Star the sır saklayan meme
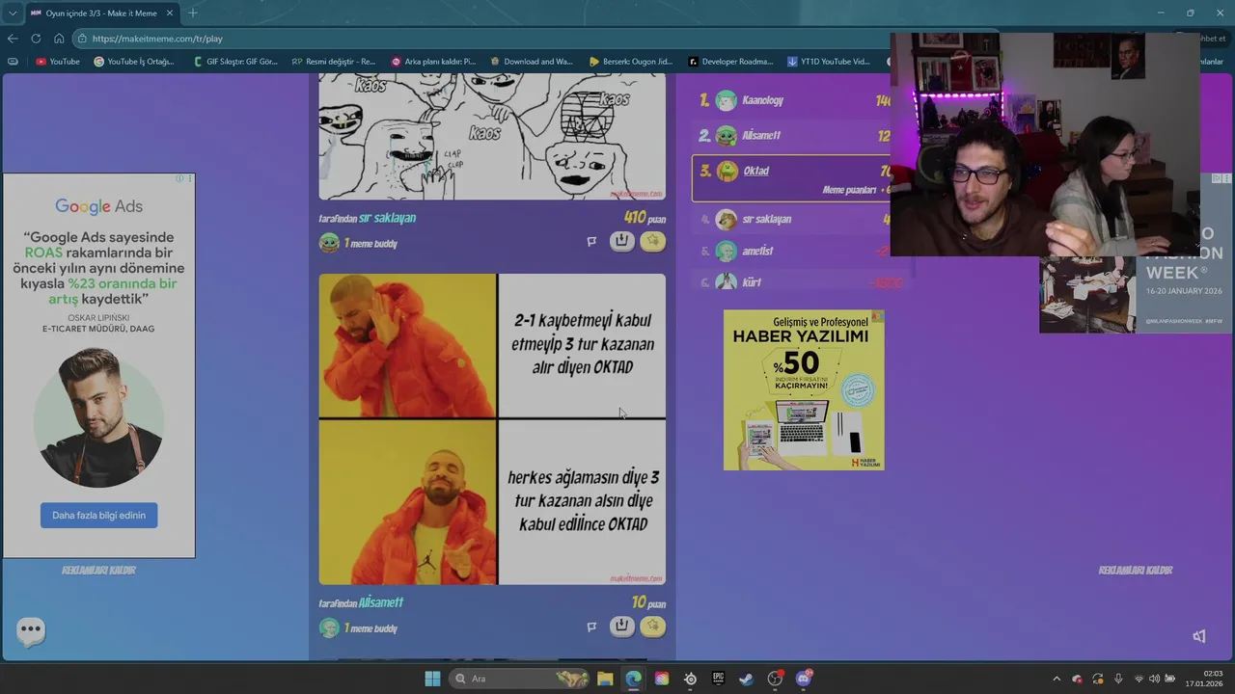 [x=653, y=241]
